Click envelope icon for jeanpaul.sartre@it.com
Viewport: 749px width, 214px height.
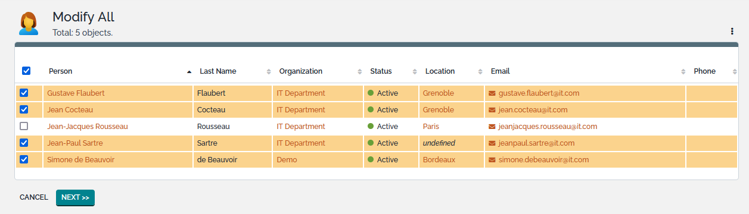(492, 143)
